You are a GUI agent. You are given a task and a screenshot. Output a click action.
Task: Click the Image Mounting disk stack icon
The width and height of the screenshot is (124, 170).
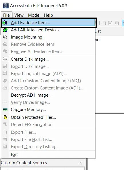(x=5, y=37)
